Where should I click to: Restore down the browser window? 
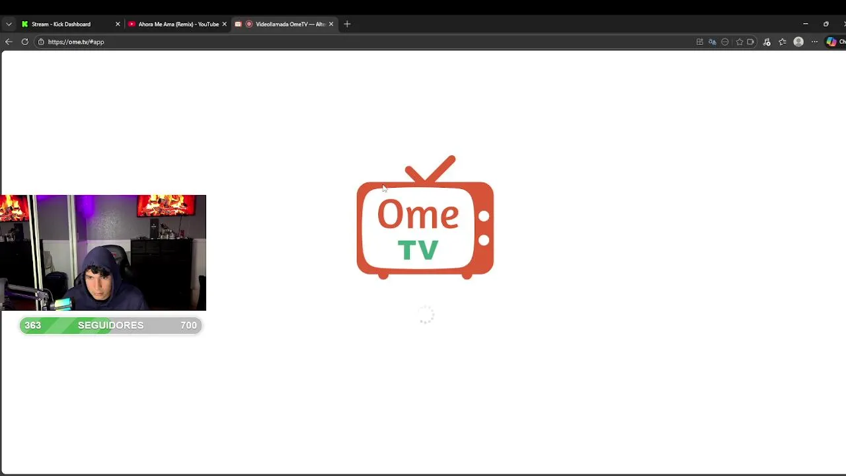click(x=826, y=24)
